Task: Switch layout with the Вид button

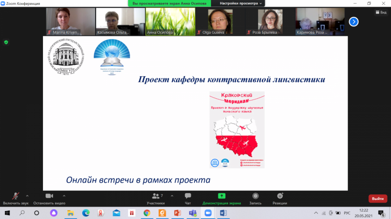Action: [381, 13]
